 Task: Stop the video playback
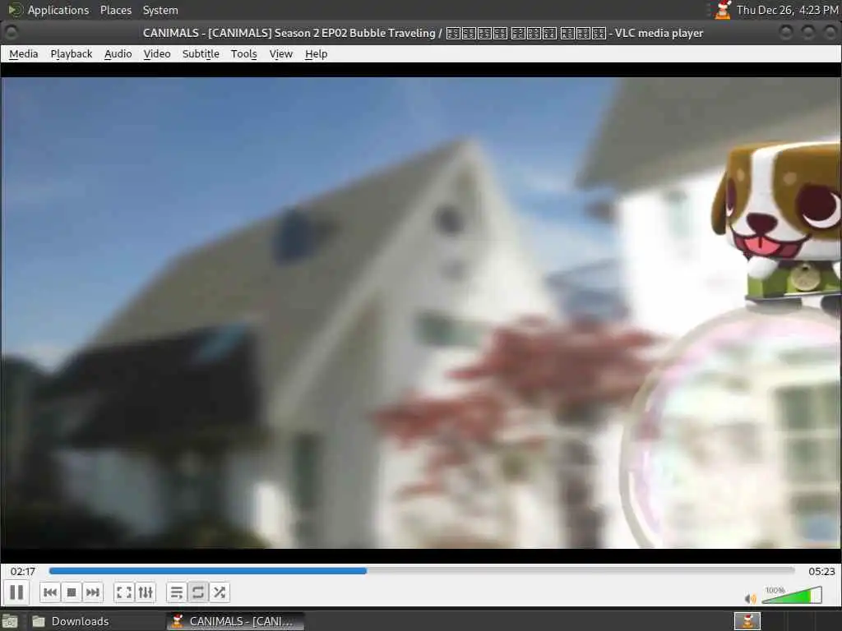[x=72, y=592]
